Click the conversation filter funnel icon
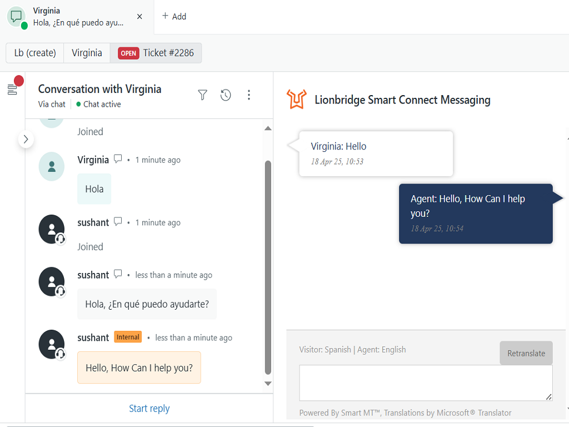 click(203, 95)
